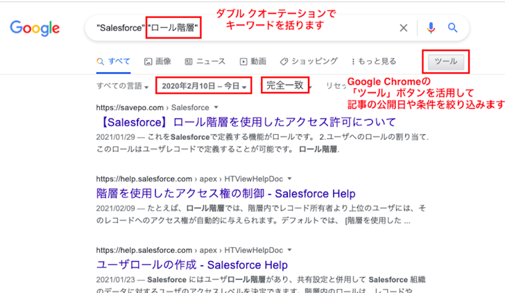
Task: Switch to the 動画 tab
Action: coord(252,62)
